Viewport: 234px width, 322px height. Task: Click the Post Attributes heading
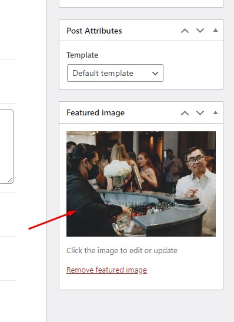[94, 31]
